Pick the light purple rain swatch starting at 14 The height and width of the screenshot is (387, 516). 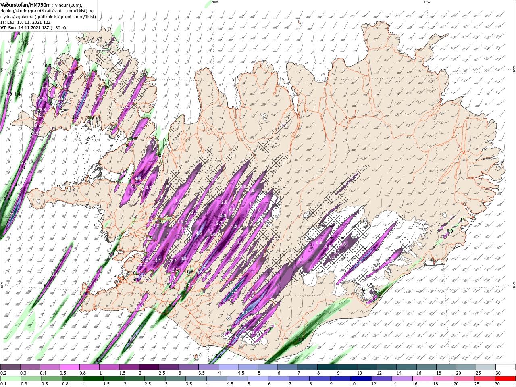click(x=402, y=379)
